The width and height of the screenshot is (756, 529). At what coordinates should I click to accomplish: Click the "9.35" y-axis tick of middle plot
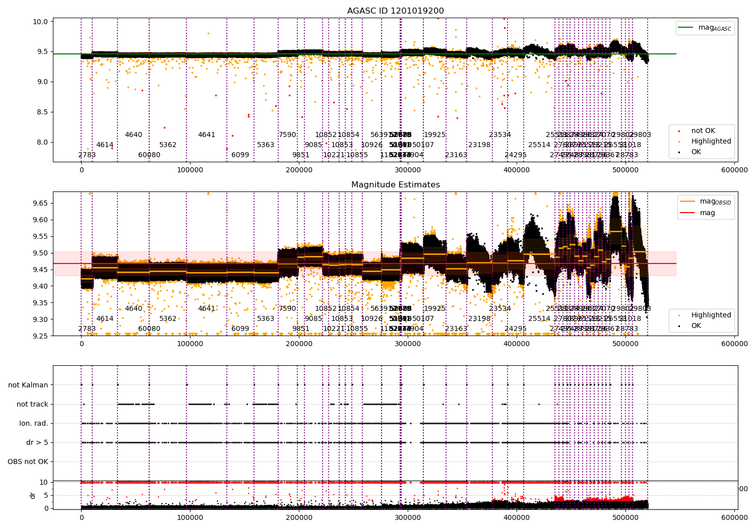(x=40, y=303)
